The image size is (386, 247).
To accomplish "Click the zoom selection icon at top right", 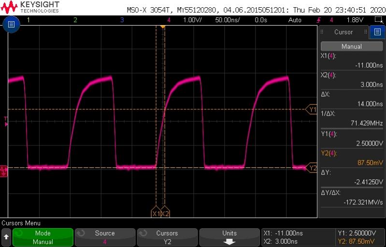I will 378,20.
